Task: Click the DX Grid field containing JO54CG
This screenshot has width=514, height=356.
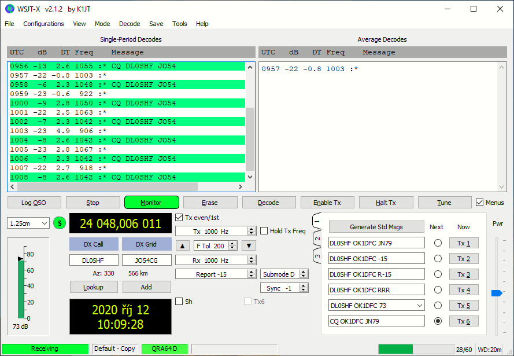Action: [x=146, y=260]
